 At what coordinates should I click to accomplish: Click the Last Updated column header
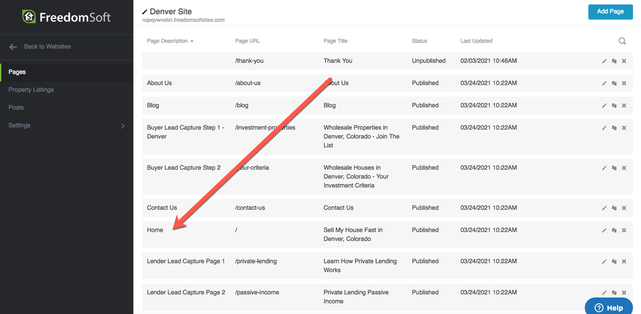tap(476, 41)
